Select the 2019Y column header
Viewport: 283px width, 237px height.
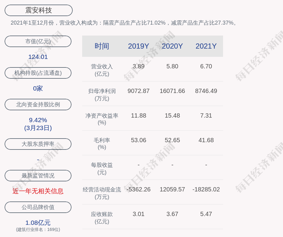(x=138, y=46)
